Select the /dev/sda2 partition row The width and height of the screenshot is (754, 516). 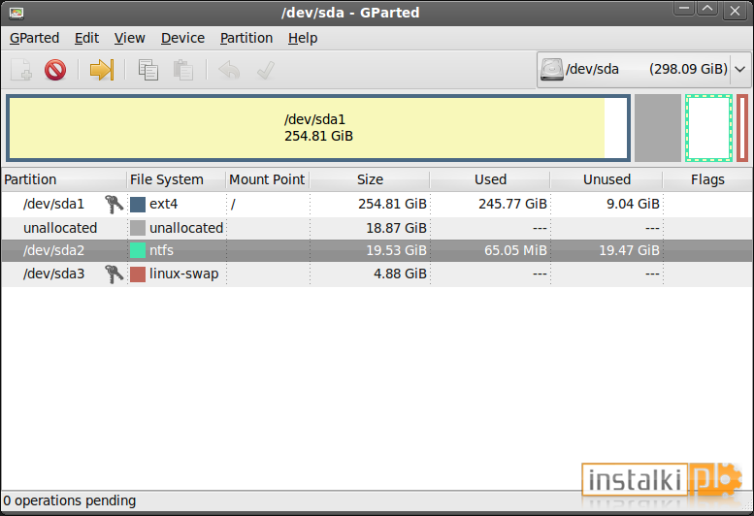point(377,250)
